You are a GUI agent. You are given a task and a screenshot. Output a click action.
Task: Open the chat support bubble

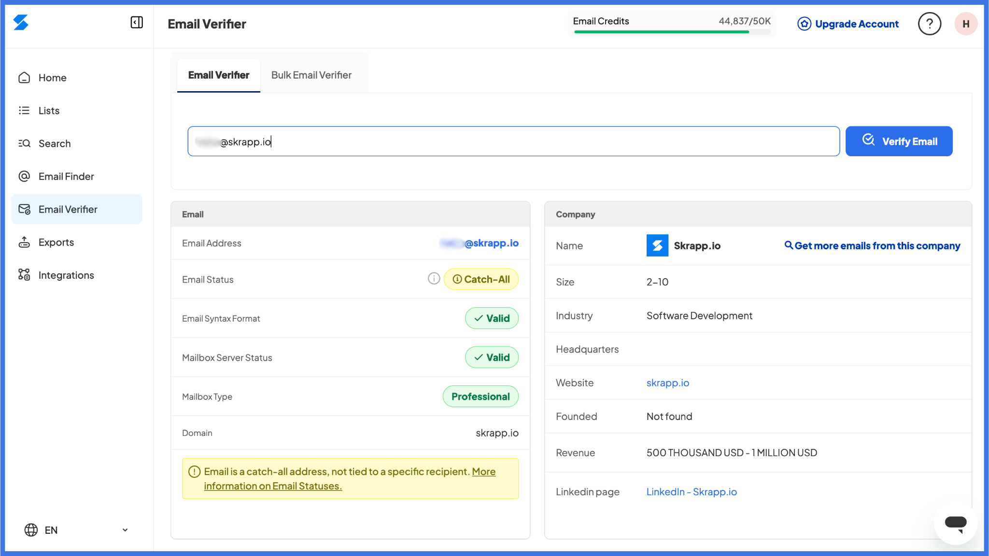955,523
